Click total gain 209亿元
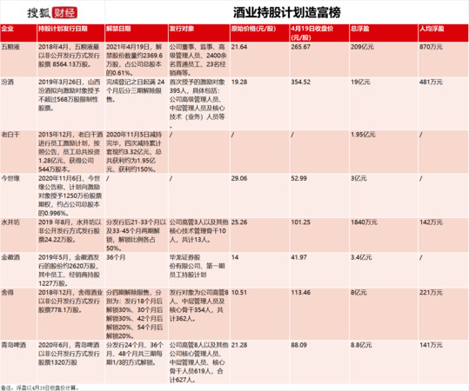This screenshot has height=391, width=469. tap(362, 47)
